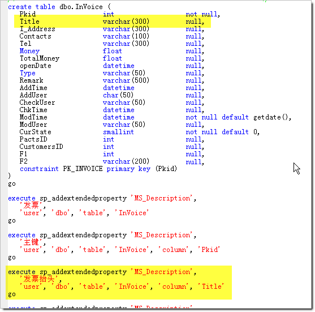Viewport: 315px width, 312px height.
Task: Select the I_Address column name
Action: click(x=37, y=29)
